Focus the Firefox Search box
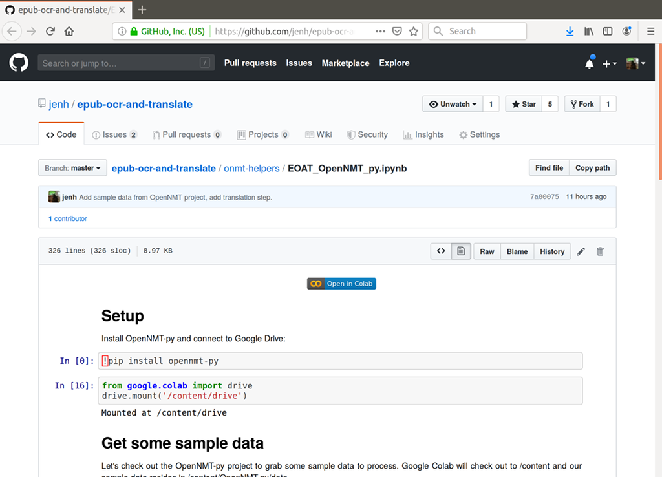Image resolution: width=662 pixels, height=477 pixels. [x=478, y=31]
